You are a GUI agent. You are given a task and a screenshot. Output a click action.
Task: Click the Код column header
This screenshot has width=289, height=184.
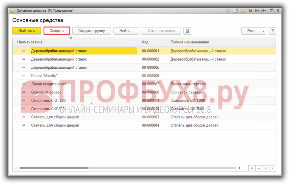coord(151,42)
